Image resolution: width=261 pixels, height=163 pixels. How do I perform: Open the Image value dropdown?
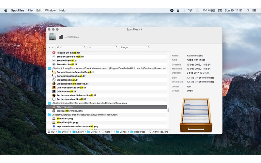(x=135, y=47)
